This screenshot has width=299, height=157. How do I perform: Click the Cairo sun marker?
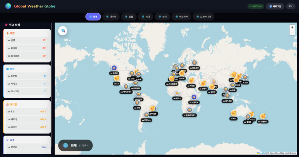tap(191, 81)
